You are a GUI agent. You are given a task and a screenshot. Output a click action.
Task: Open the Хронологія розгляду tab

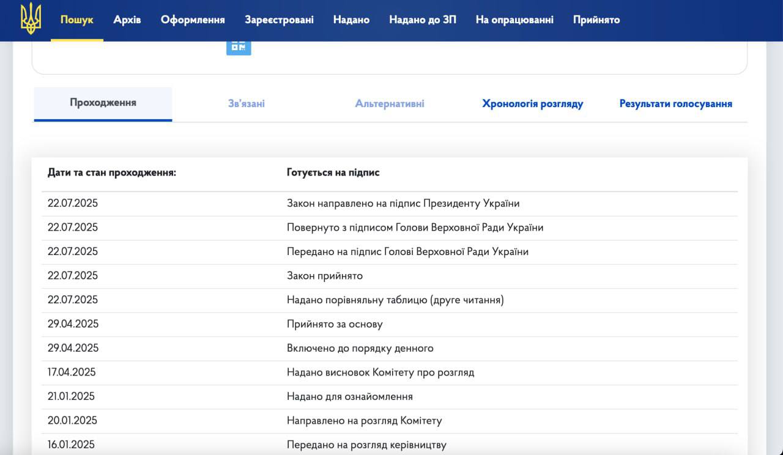coord(533,103)
